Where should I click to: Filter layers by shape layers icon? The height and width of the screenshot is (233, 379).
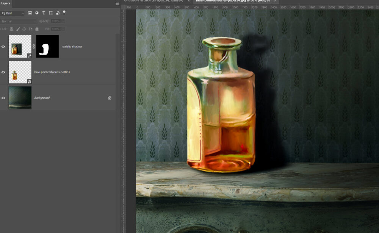(50, 13)
